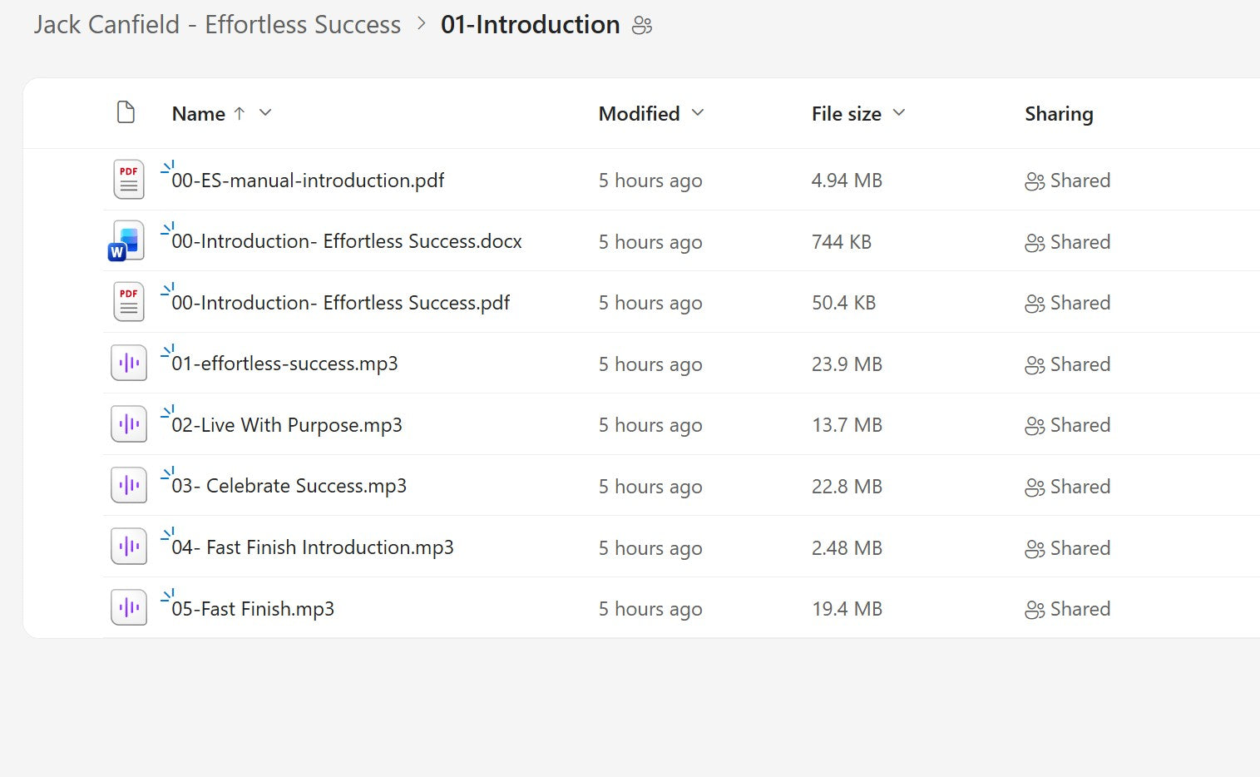
Task: Click the Word document icon for 00-Introduction docx
Action: (127, 241)
